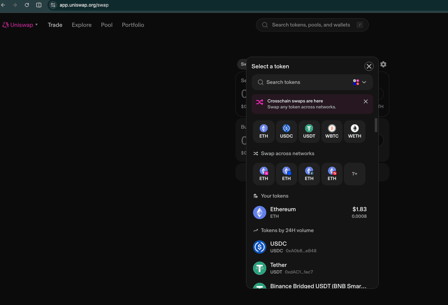Click the Crosschain swaps are here text
The image size is (448, 305).
(295, 101)
